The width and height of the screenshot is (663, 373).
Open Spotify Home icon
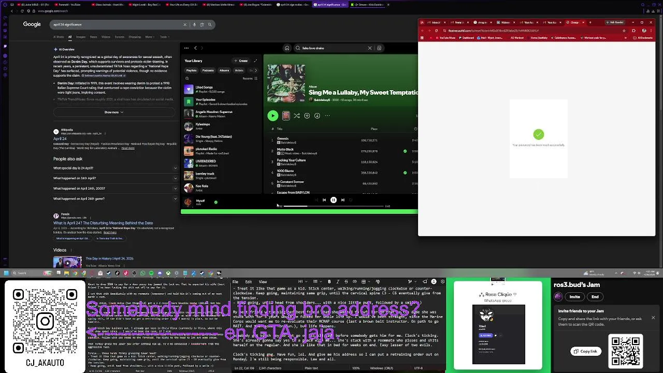(x=286, y=48)
